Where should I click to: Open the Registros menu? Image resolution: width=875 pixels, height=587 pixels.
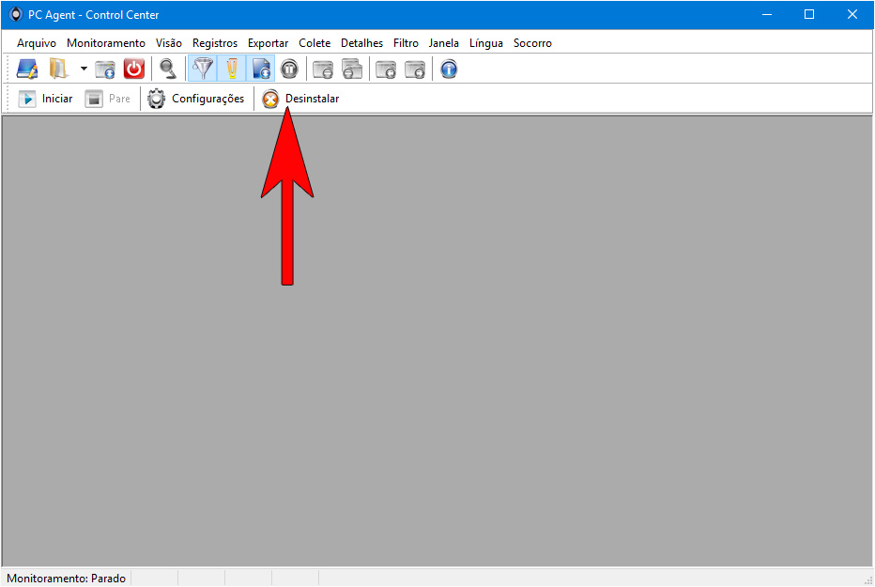[215, 43]
